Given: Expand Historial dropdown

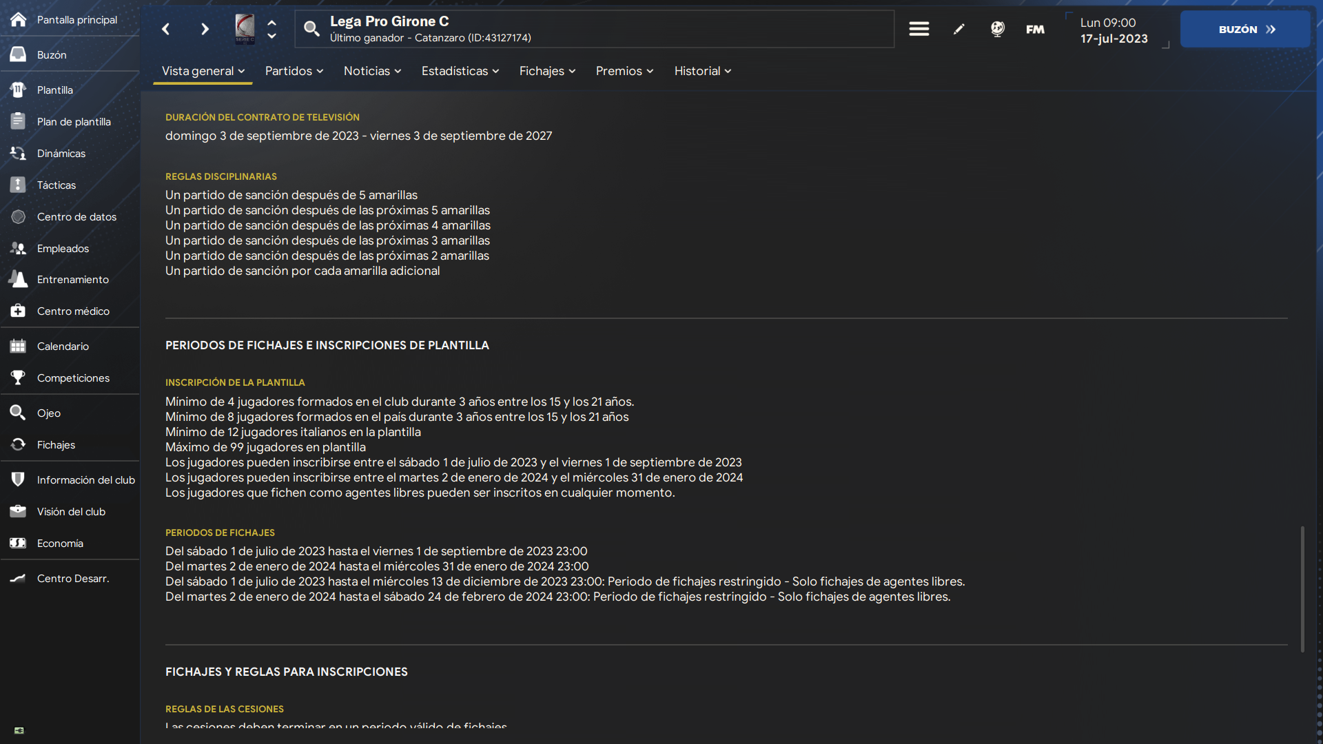Looking at the screenshot, I should pyautogui.click(x=703, y=71).
